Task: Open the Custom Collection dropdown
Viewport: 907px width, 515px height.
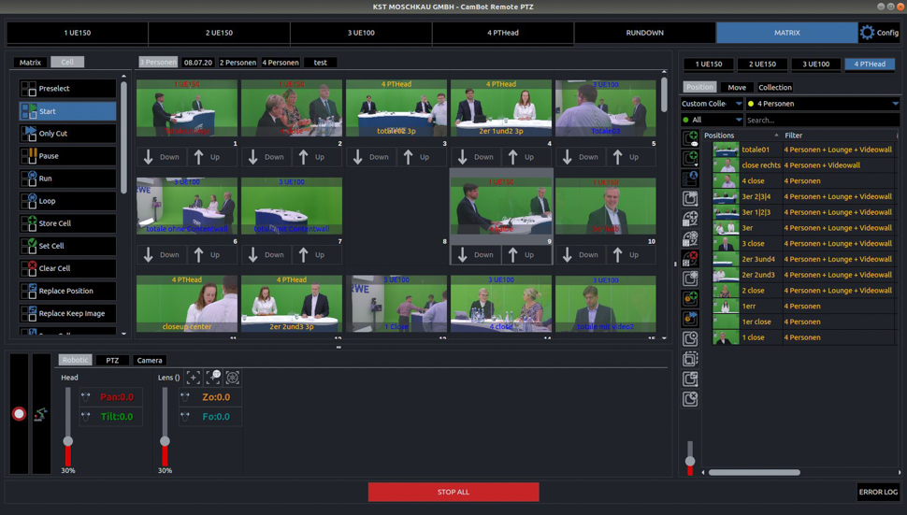Action: pos(712,104)
